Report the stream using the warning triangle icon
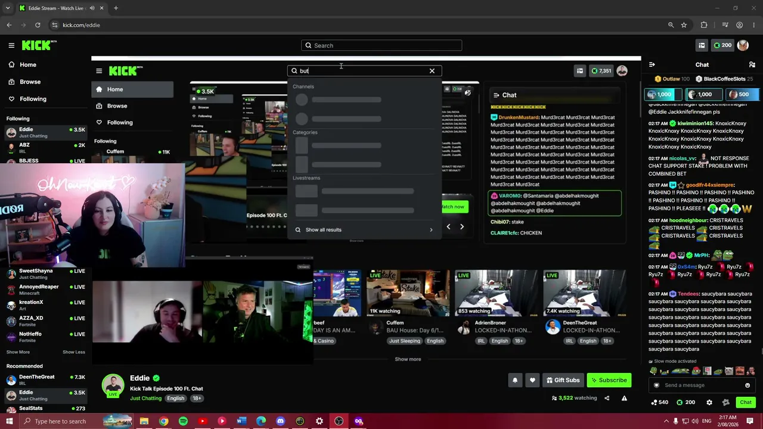This screenshot has height=429, width=763. tap(624, 398)
